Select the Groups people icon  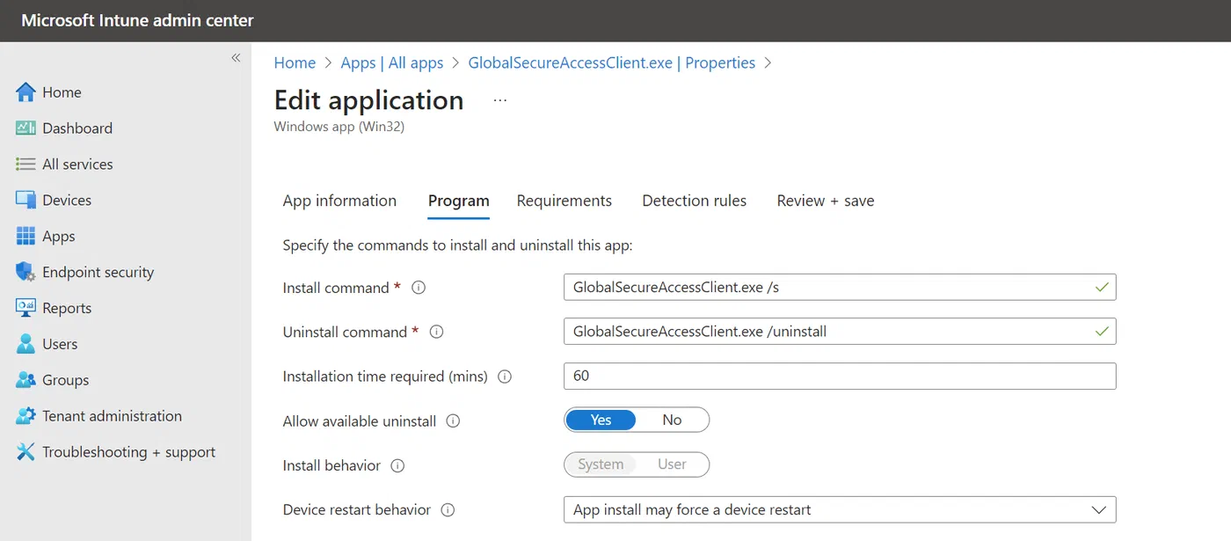pos(25,381)
